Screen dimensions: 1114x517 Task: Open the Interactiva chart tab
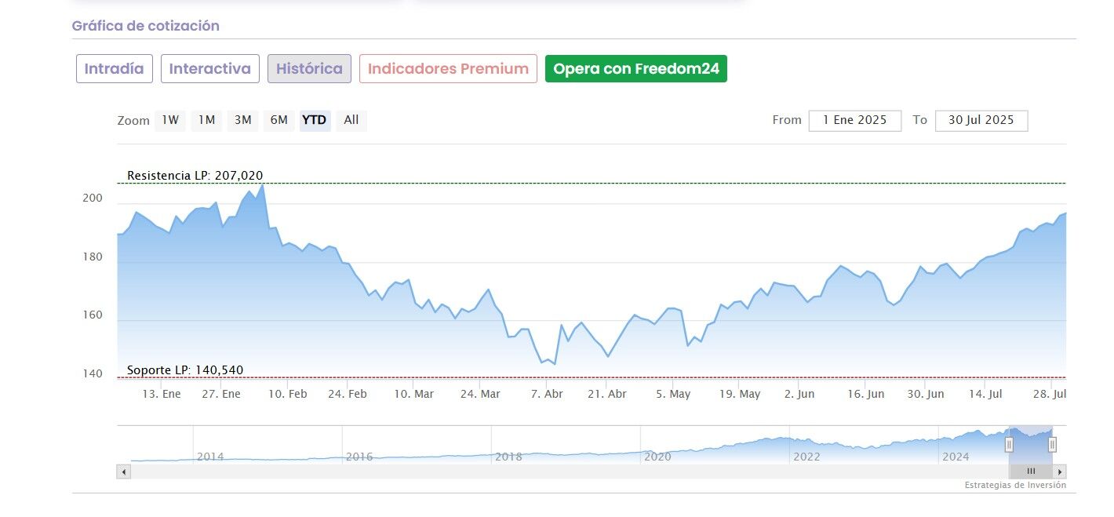[x=210, y=68]
